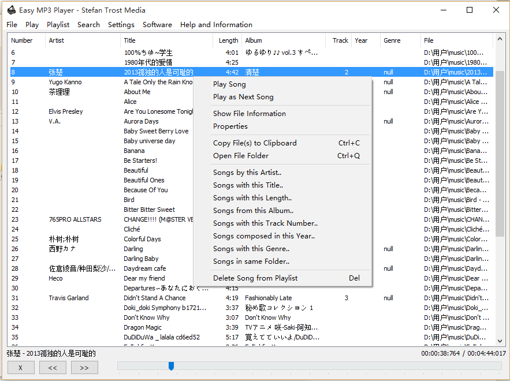Sort playlist by Length column header

(x=228, y=40)
